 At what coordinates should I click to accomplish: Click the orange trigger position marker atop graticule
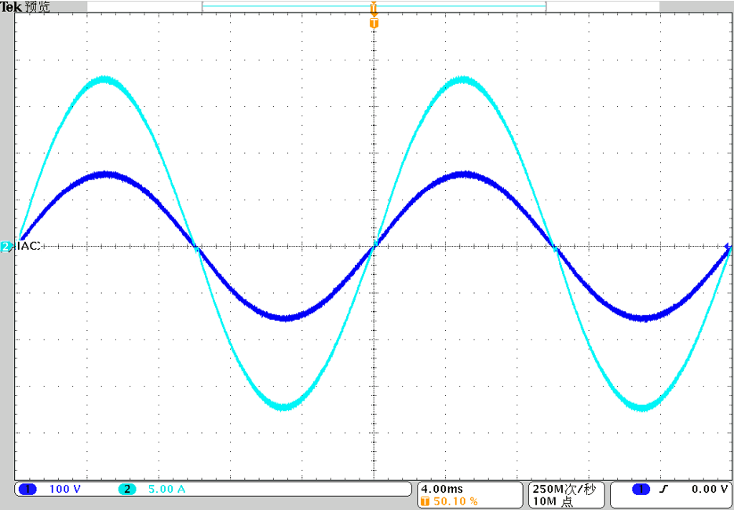pyautogui.click(x=374, y=23)
